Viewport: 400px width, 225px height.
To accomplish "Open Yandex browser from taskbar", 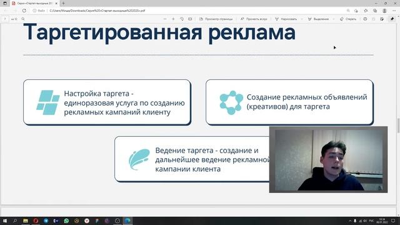I will 87,221.
